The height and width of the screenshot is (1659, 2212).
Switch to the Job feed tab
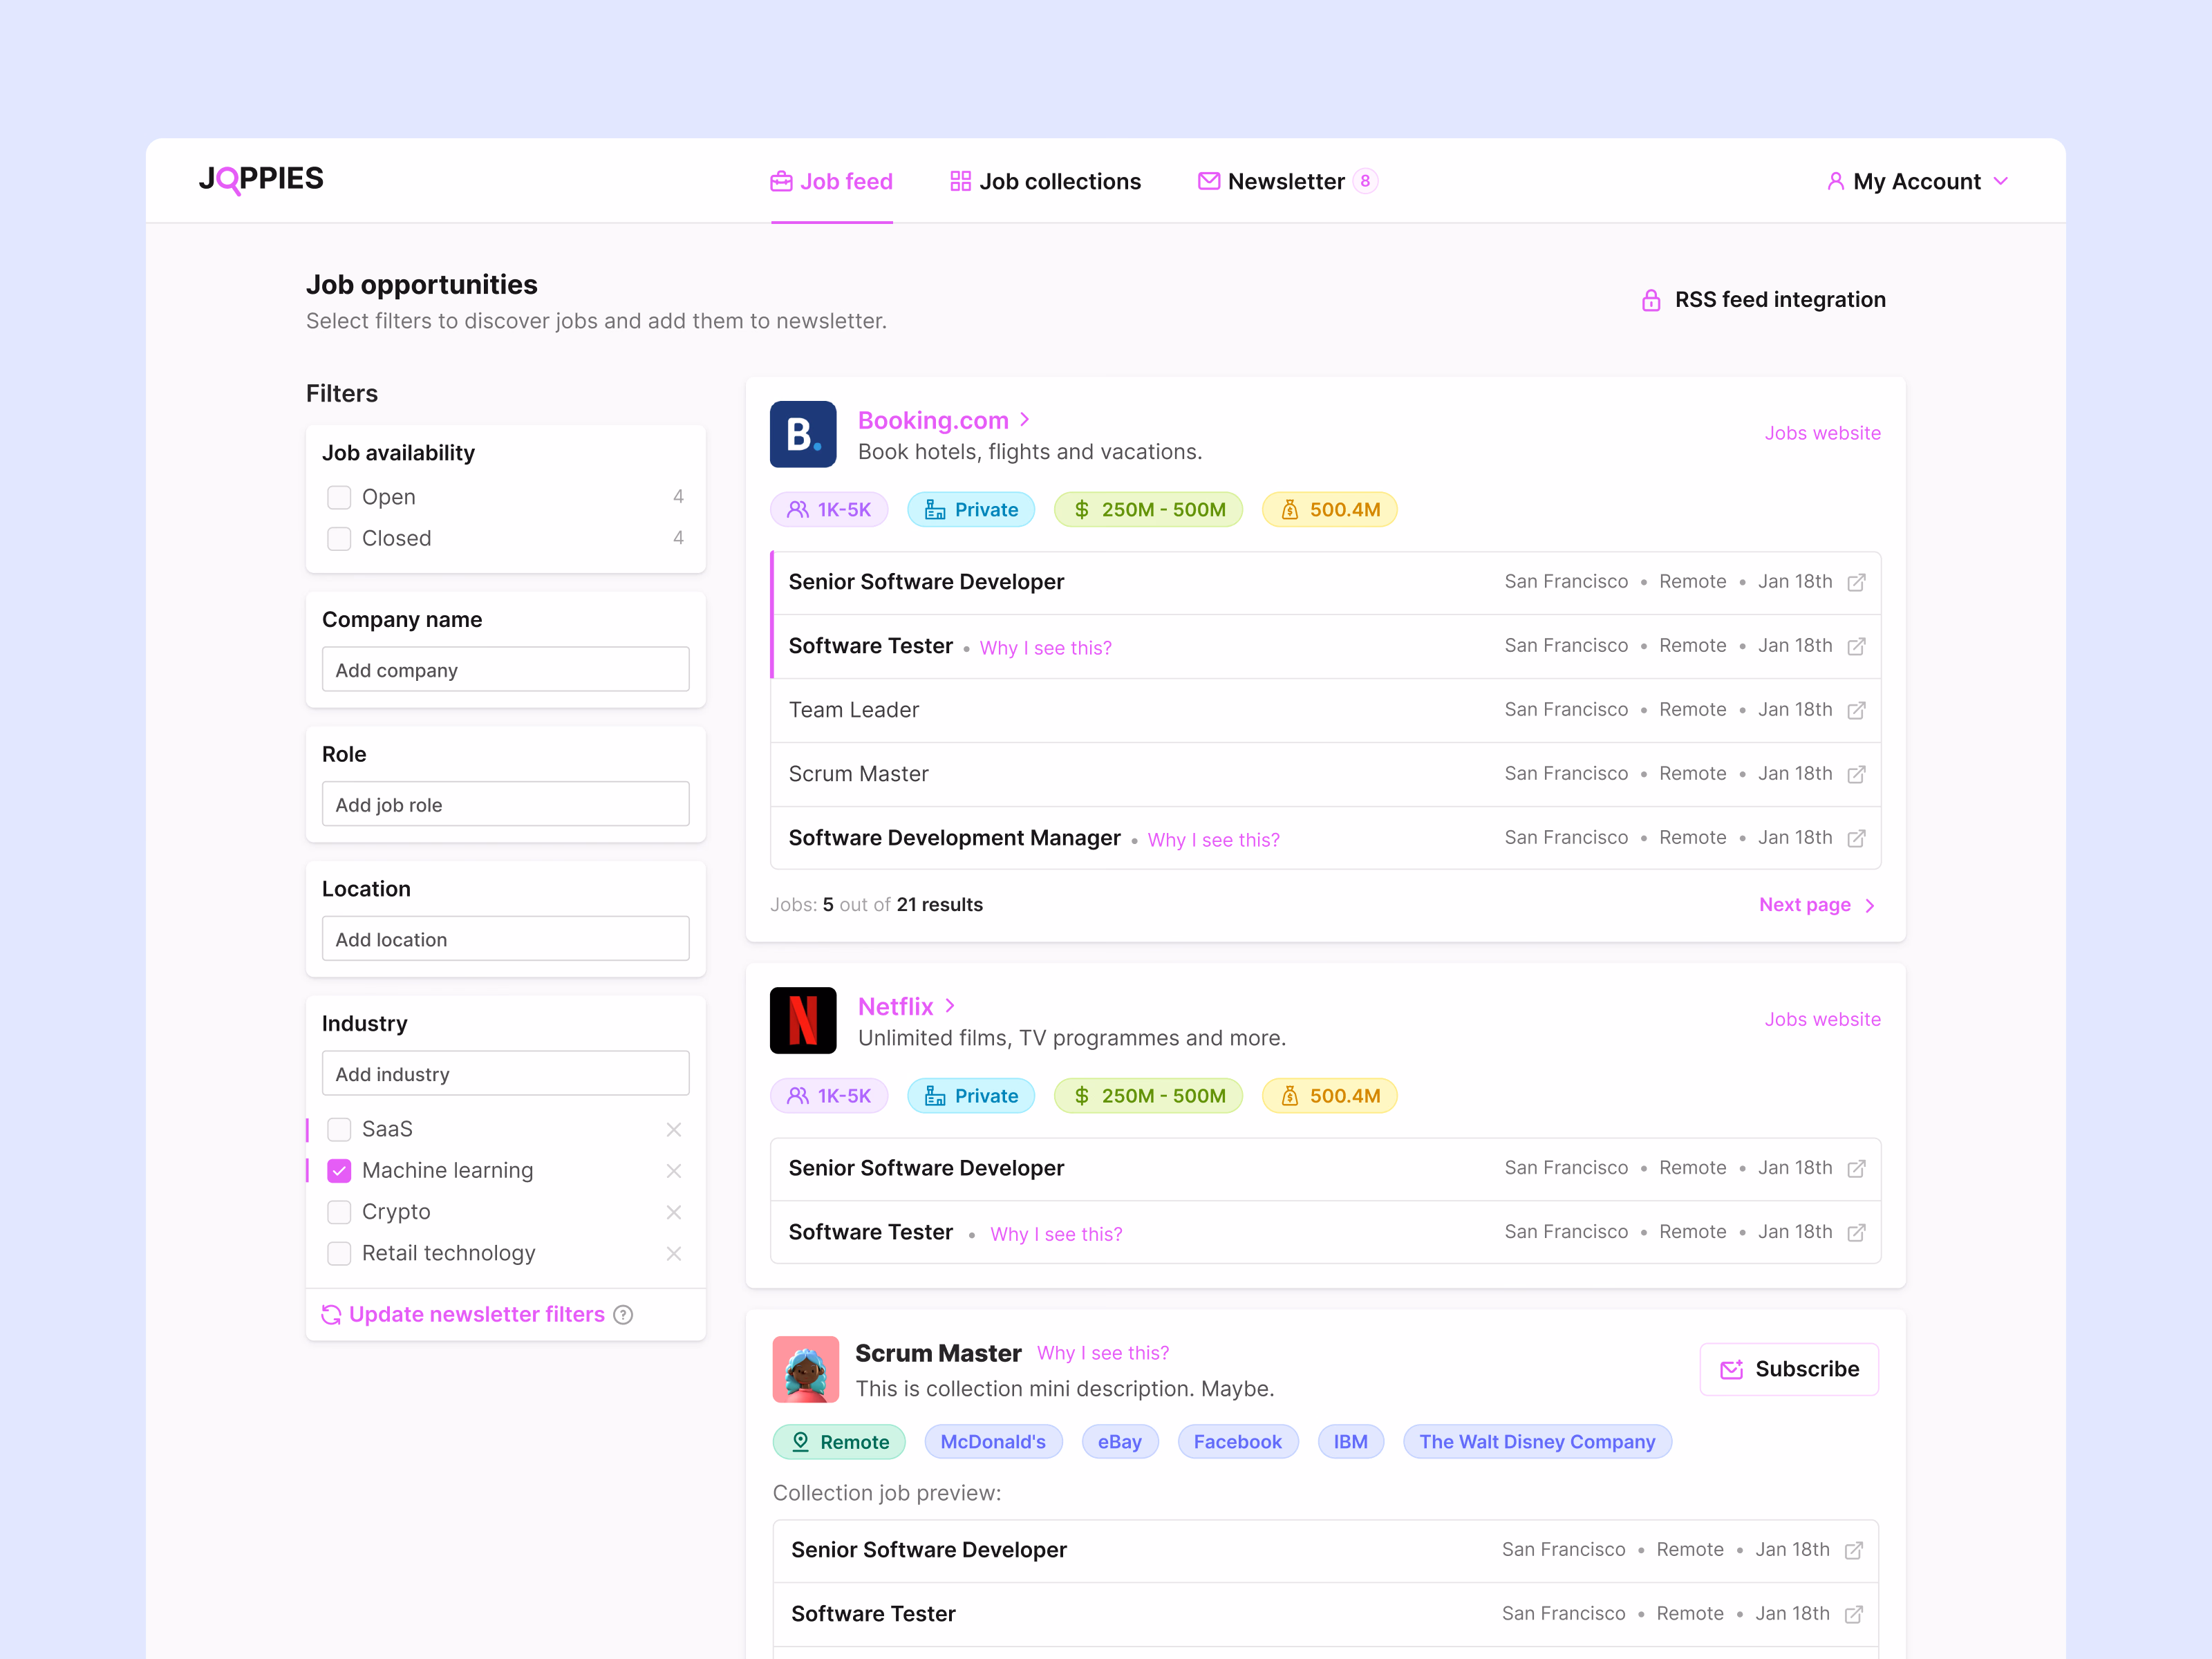[x=831, y=181]
